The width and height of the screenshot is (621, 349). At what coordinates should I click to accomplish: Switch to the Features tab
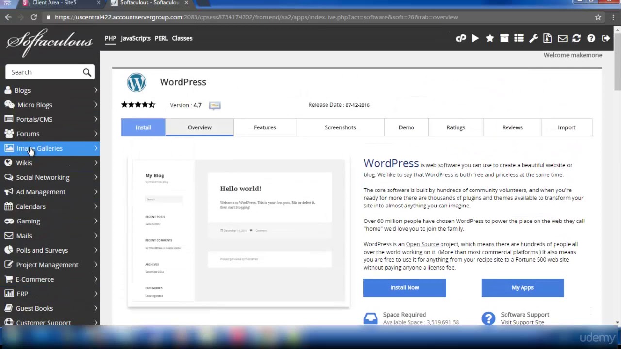point(265,127)
